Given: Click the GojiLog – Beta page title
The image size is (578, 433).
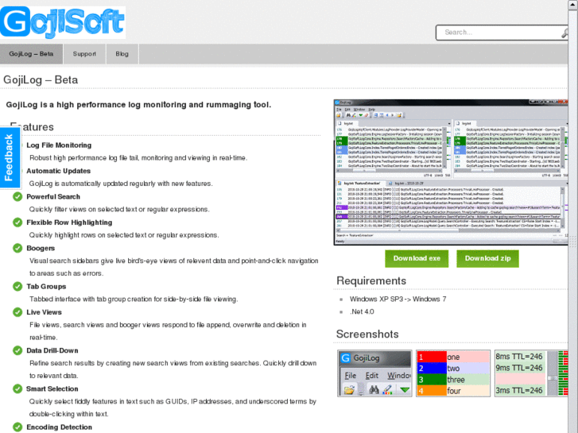Looking at the screenshot, I should [x=41, y=80].
